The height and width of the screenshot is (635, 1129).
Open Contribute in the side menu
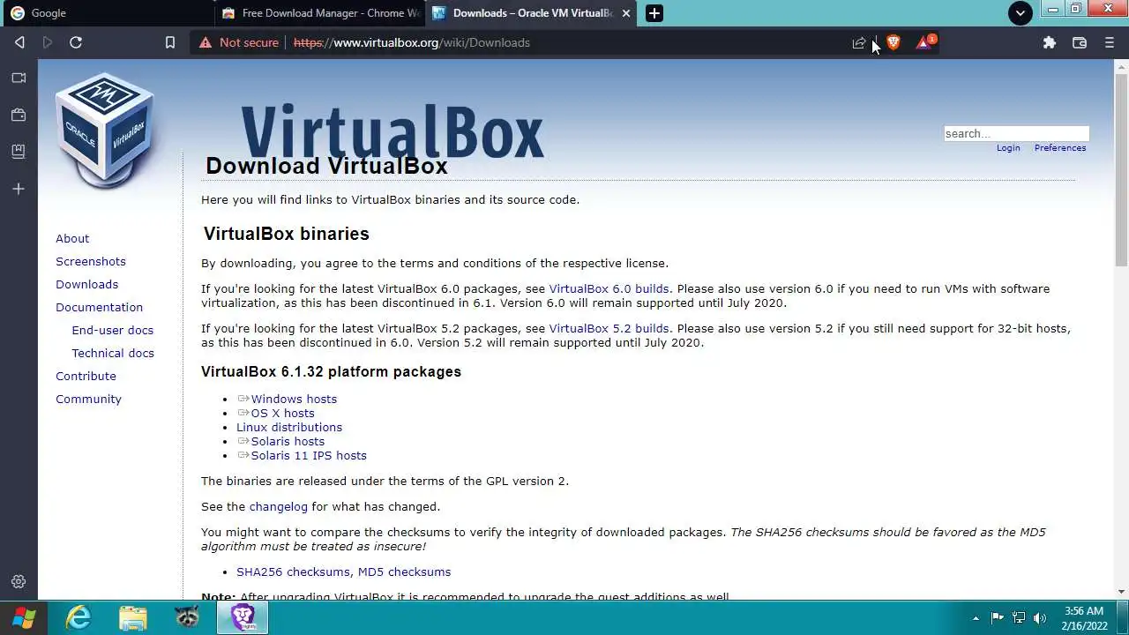tap(86, 376)
